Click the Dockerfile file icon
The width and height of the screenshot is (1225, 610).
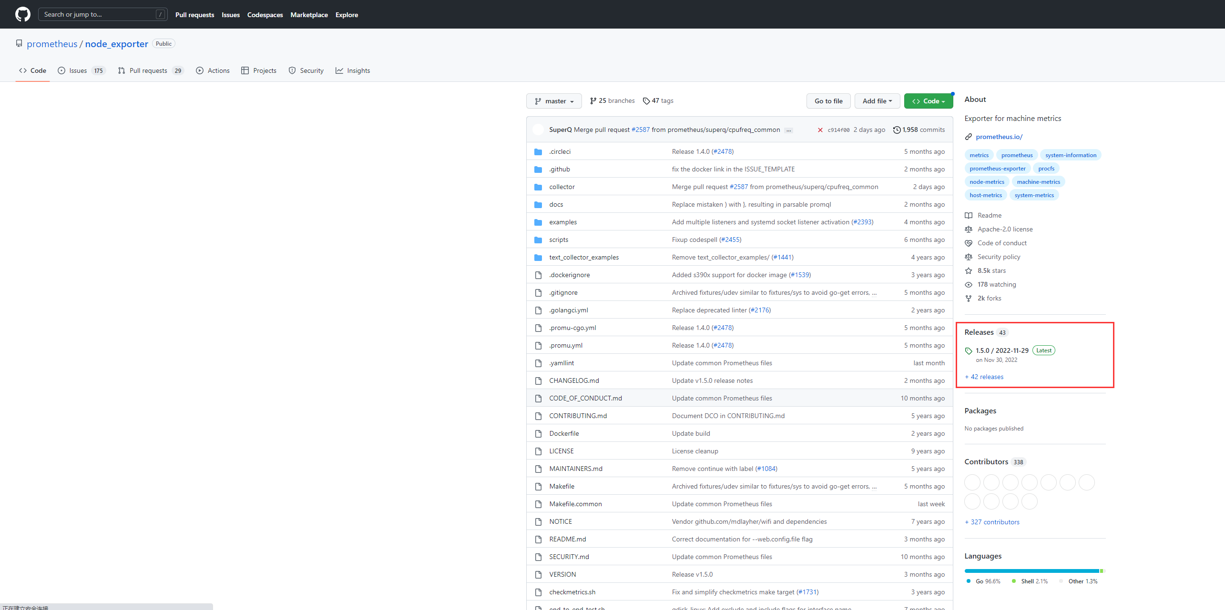[x=538, y=434]
